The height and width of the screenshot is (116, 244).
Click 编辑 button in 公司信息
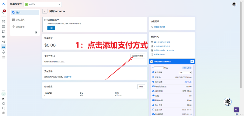click(141, 87)
